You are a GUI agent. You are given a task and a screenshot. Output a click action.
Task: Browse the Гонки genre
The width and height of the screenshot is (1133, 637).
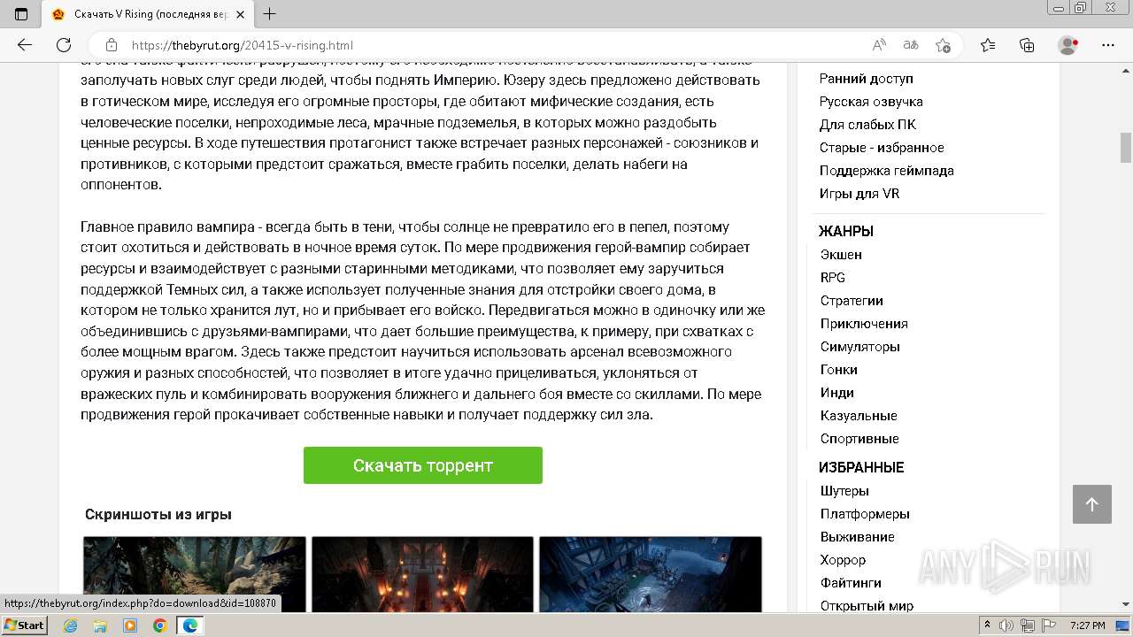(x=838, y=370)
